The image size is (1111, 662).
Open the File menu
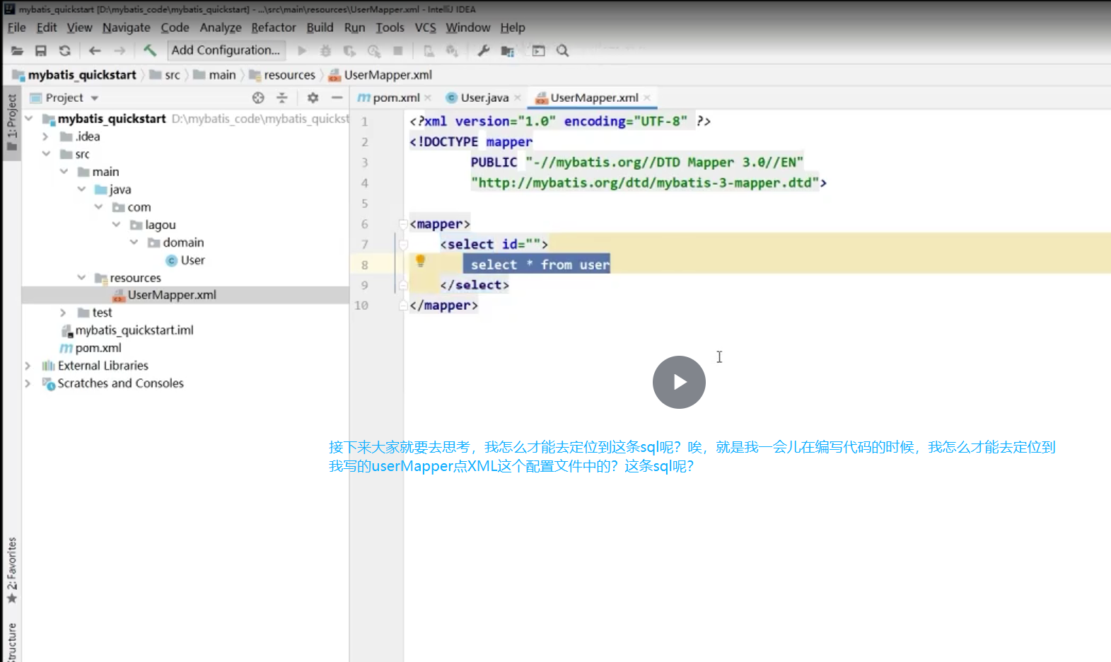16,28
